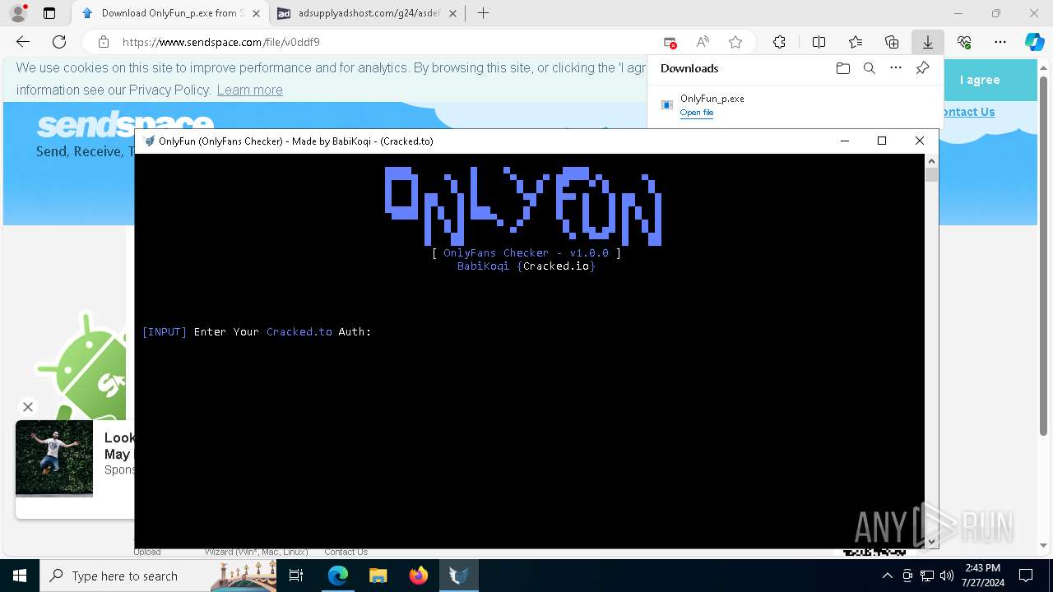Dismiss the sponsored ad with X button
Screen dimensions: 1053x592
(28, 406)
